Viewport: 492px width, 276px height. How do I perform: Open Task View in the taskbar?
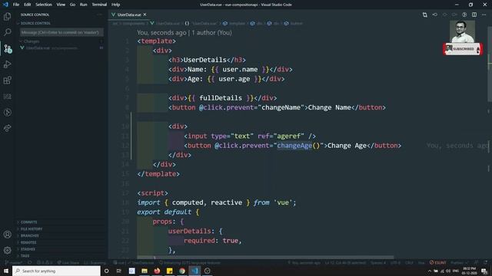(x=119, y=271)
